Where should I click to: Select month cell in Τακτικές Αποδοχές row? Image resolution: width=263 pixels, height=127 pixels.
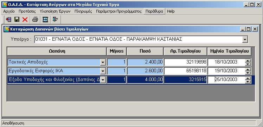[x=117, y=62]
